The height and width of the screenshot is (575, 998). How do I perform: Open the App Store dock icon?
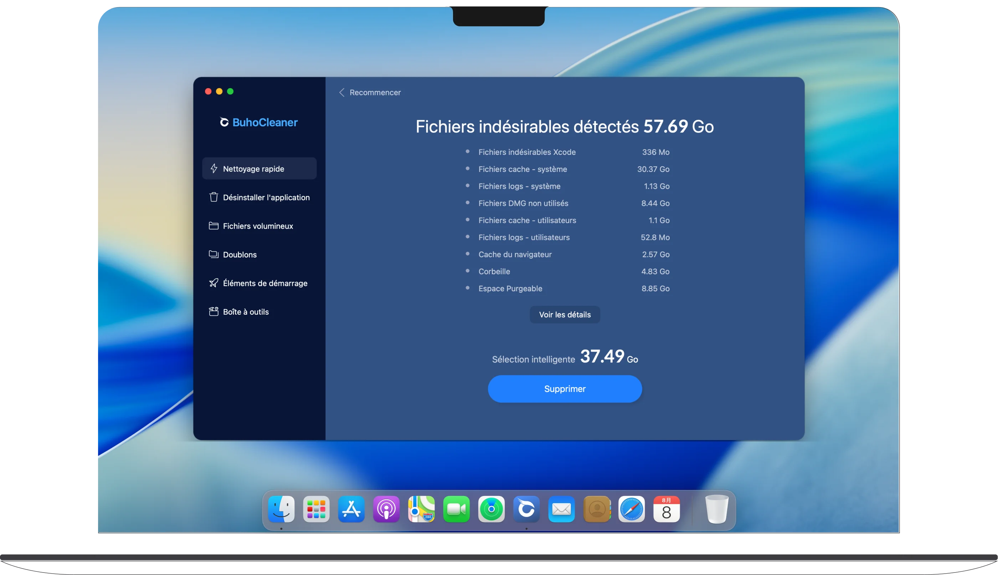tap(351, 509)
